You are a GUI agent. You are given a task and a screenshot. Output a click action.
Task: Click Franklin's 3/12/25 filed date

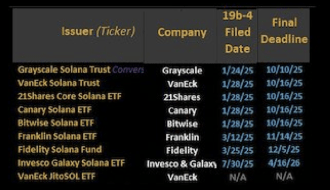click(x=238, y=137)
